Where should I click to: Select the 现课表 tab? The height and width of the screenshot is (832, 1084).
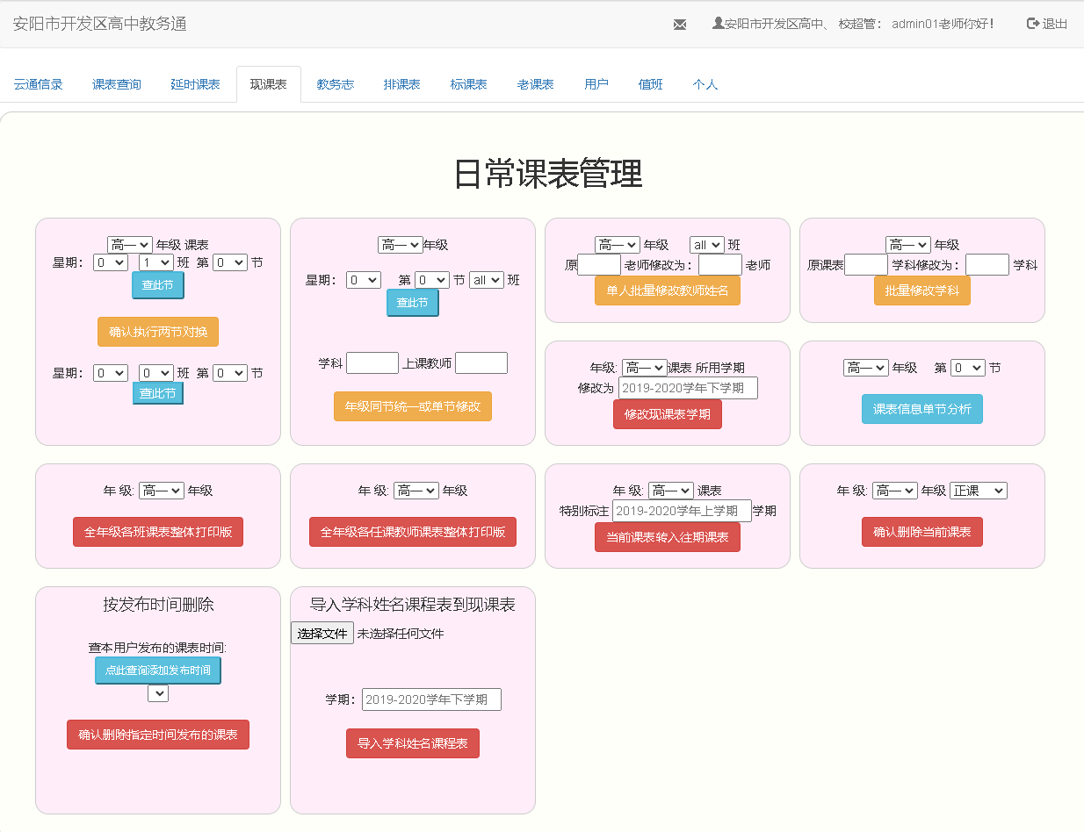(269, 84)
